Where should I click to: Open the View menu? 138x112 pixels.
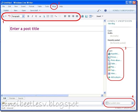click(16, 6)
